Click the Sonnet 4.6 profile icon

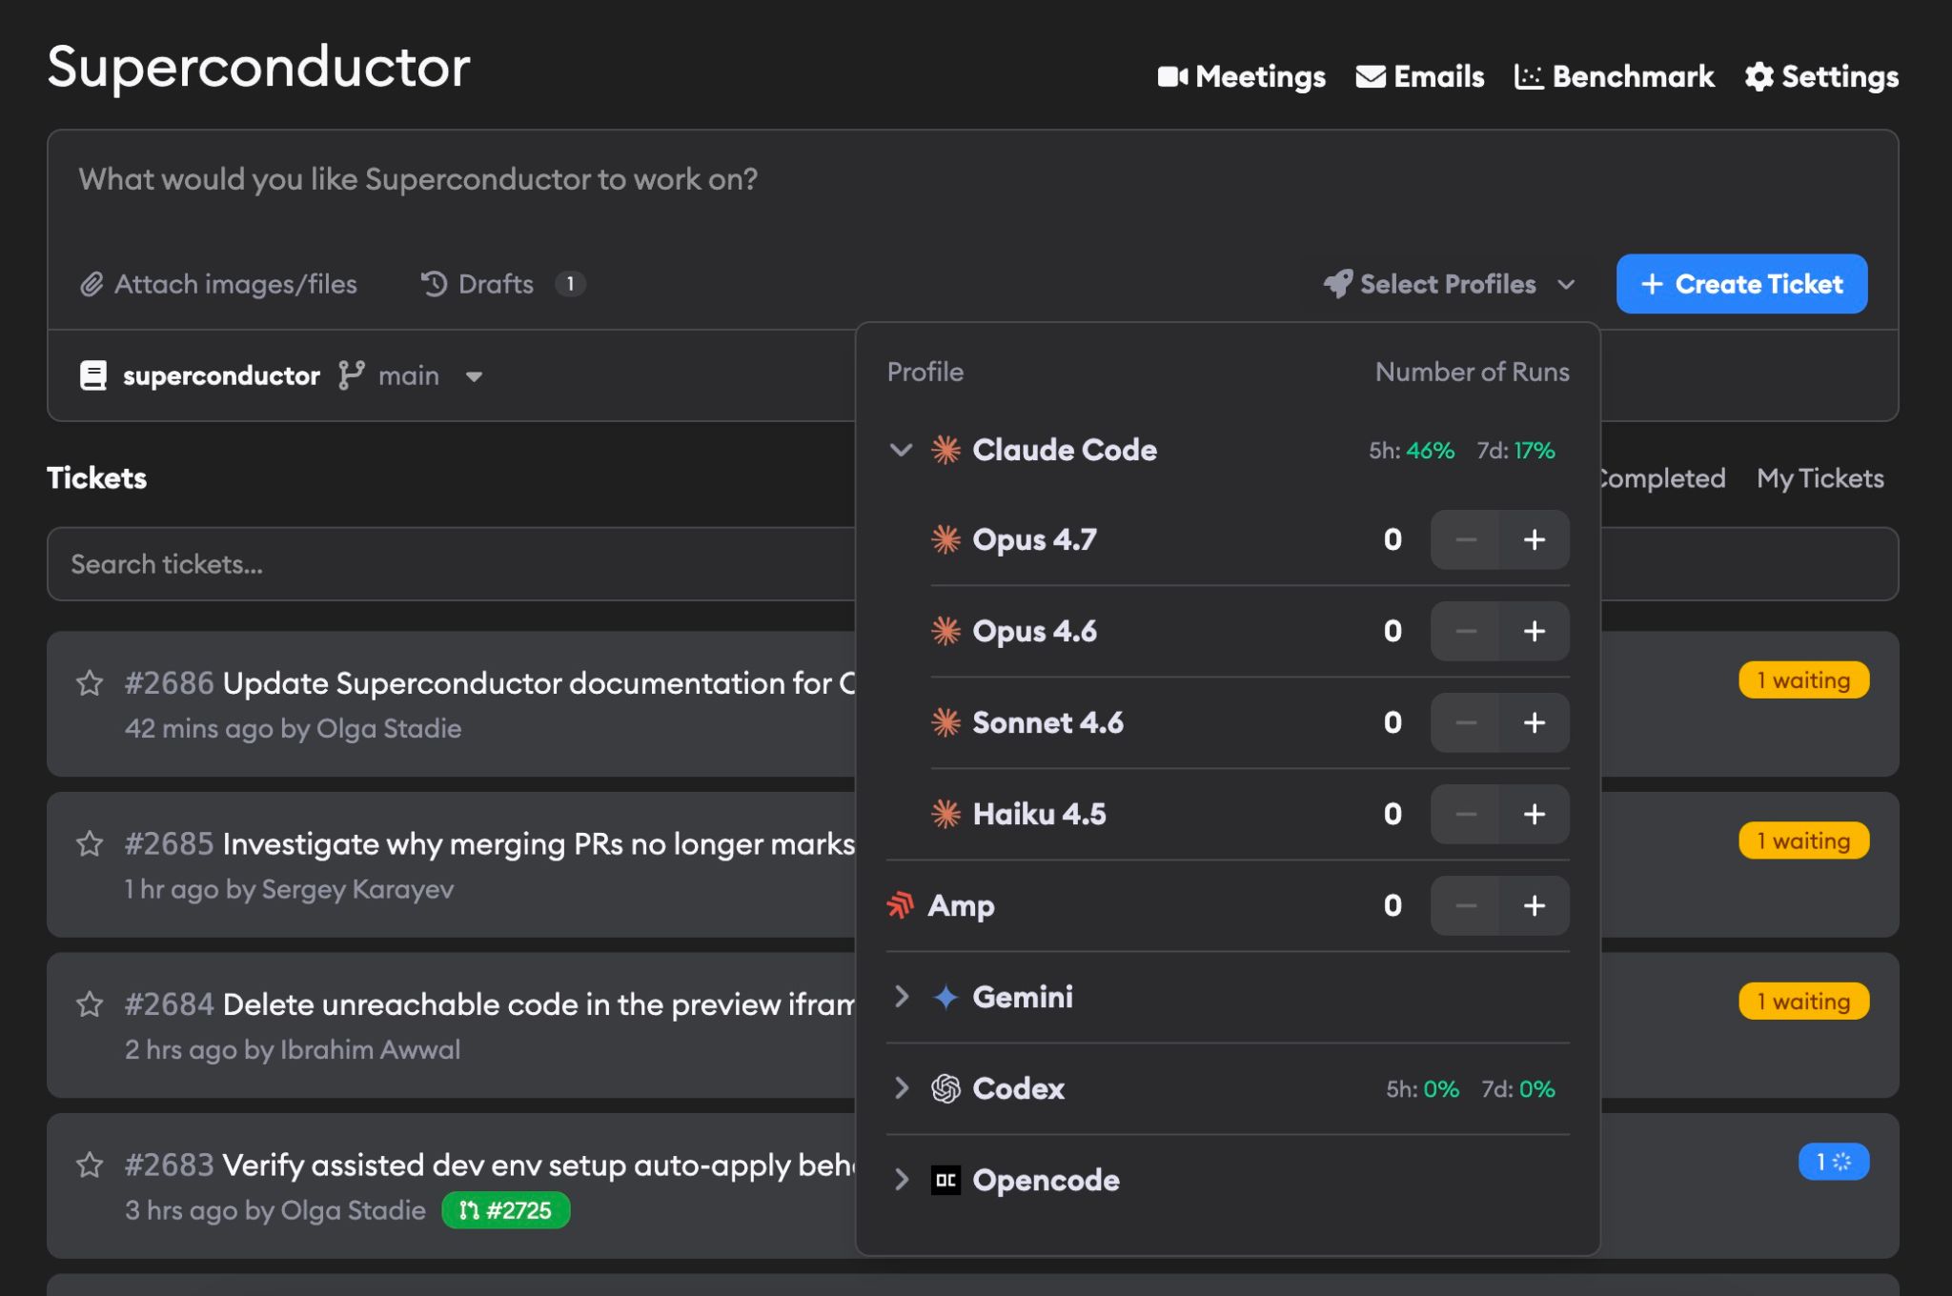(945, 722)
